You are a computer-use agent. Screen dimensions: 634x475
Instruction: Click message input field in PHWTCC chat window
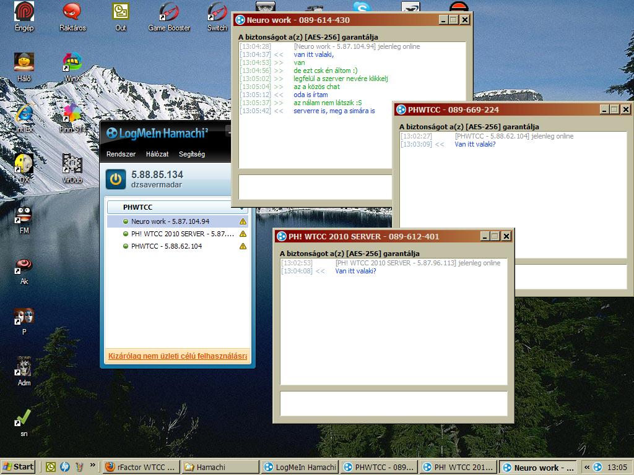click(571, 276)
